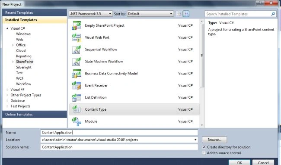
Task: Select the Business Data Connectivity Model icon
Action: tap(77, 73)
